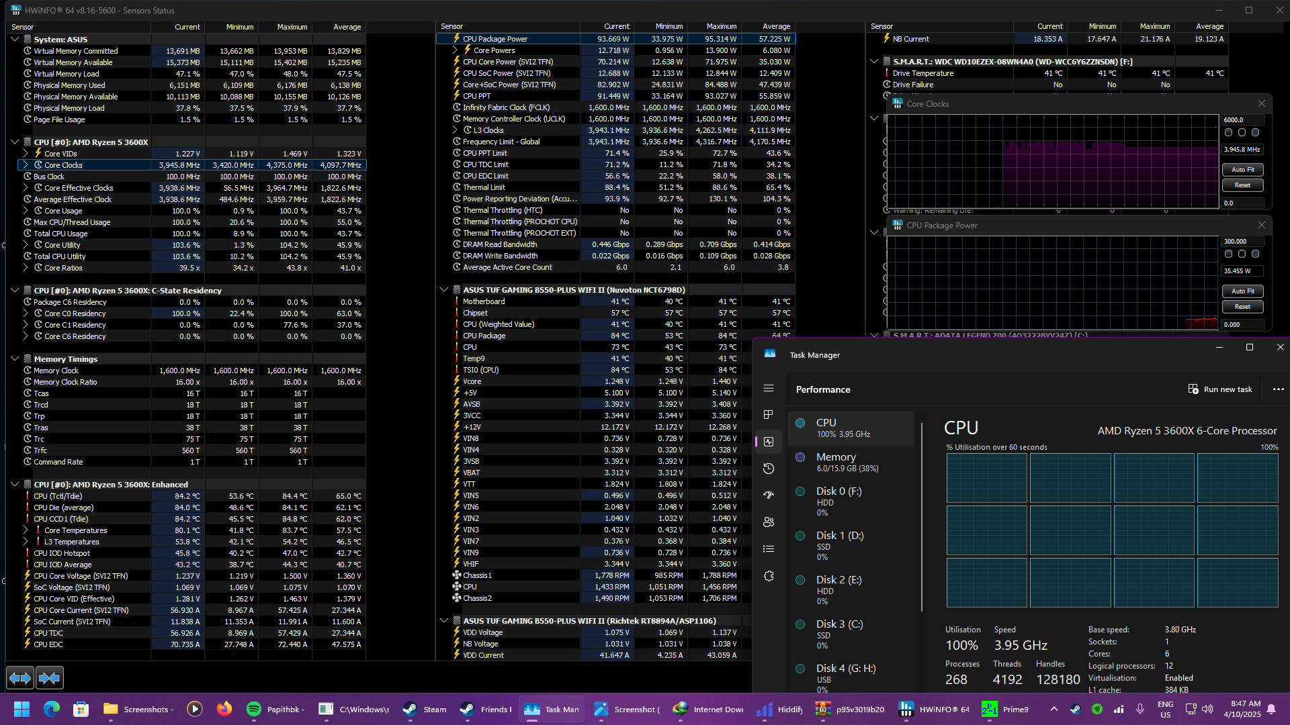Expand the Core VIDs row
This screenshot has height=725, width=1290.
[26, 154]
